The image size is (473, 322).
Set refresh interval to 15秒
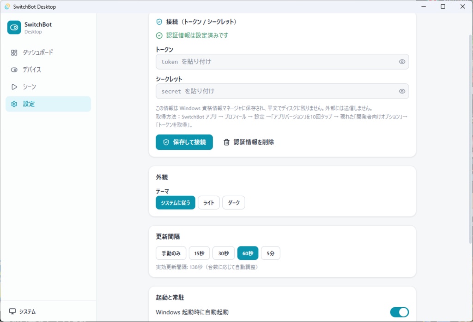[x=200, y=253]
